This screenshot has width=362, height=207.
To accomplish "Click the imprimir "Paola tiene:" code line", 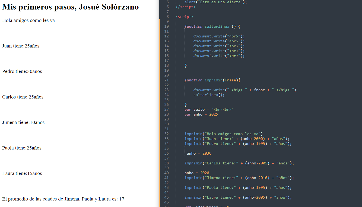I will 238,187.
